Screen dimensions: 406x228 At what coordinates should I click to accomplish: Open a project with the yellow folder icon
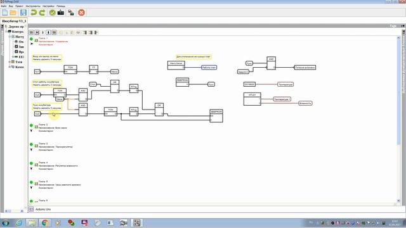13,13
